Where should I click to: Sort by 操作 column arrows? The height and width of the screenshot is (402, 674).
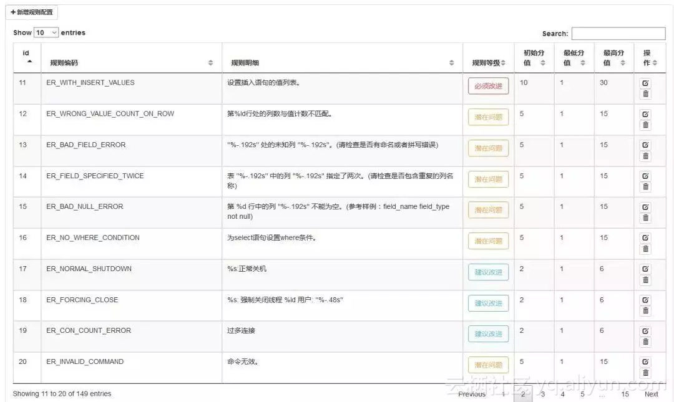[x=655, y=63]
